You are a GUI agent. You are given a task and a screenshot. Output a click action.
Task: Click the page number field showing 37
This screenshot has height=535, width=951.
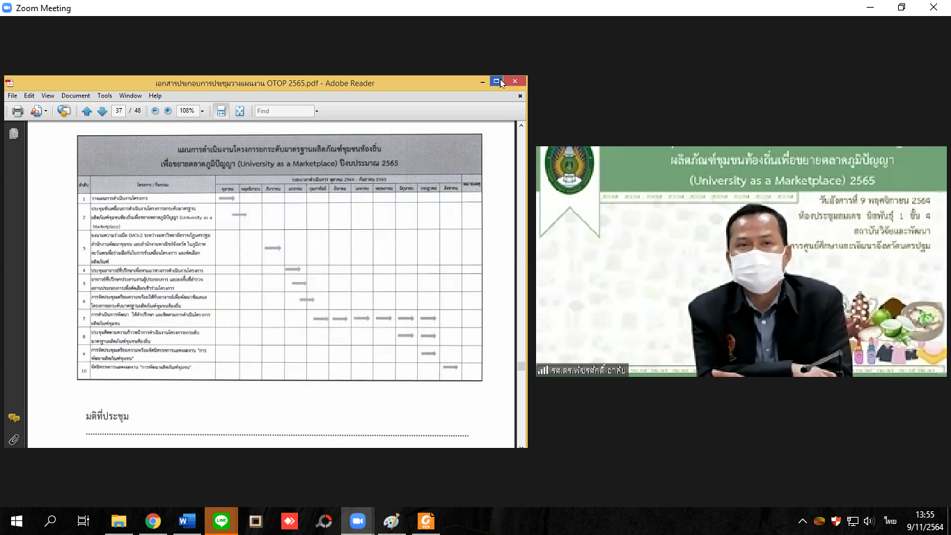(x=118, y=111)
